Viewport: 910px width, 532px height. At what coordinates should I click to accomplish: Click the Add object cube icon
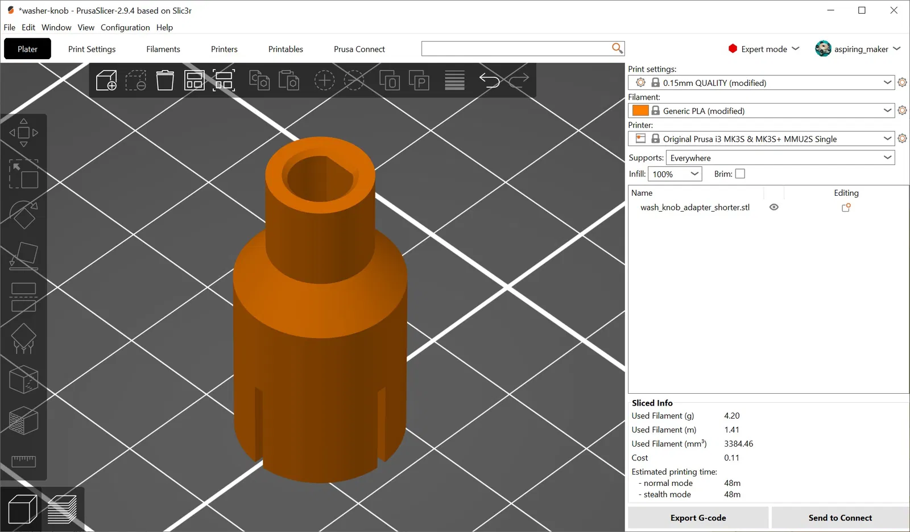tap(106, 80)
